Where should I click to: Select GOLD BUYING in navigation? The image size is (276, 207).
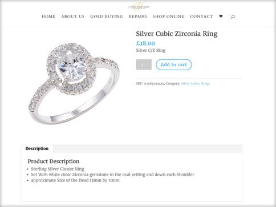point(107,17)
